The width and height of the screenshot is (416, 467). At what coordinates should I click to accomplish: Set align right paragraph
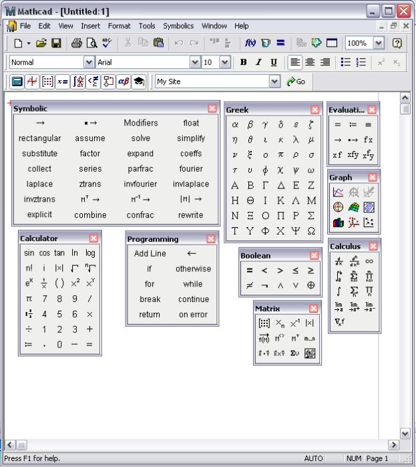pyautogui.click(x=325, y=62)
